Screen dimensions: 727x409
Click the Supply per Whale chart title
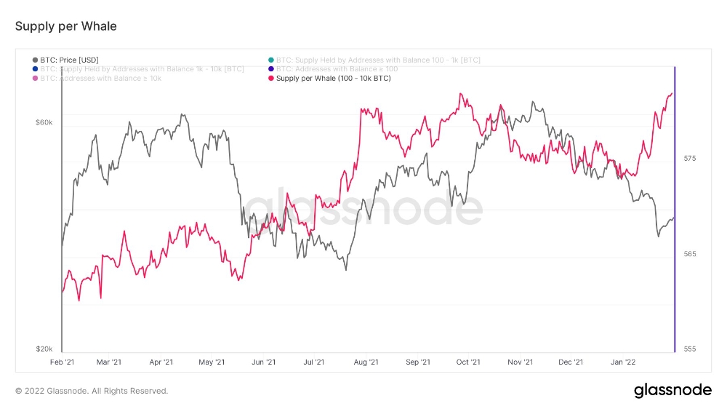66,26
